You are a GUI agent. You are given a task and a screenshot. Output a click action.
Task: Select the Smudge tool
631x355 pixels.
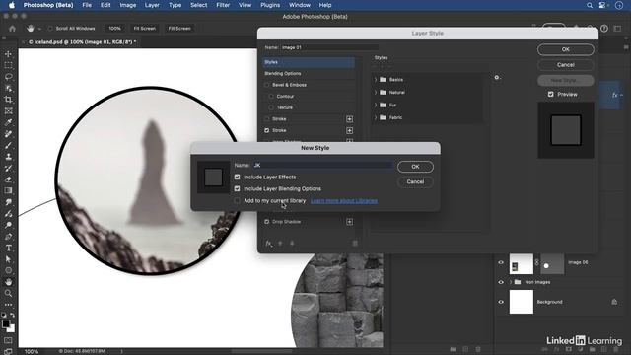click(8, 202)
